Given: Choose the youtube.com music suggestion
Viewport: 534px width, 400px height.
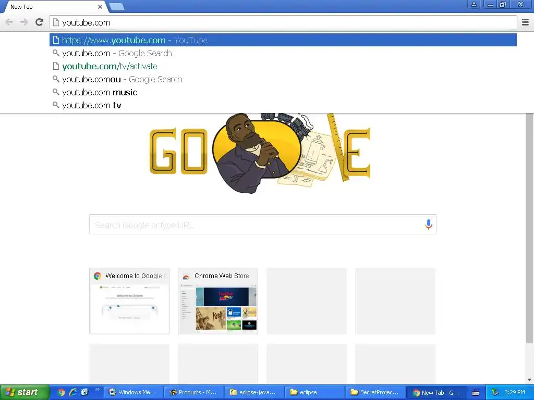Looking at the screenshot, I should click(x=283, y=92).
